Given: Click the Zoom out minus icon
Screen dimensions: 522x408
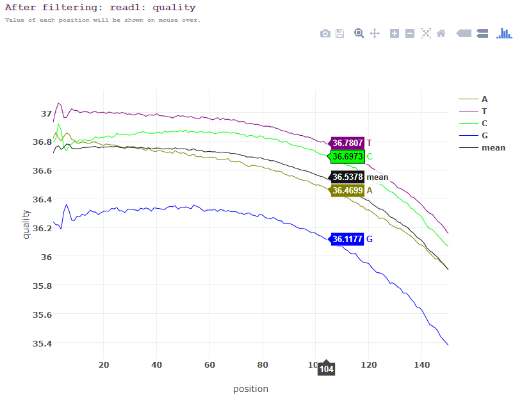Looking at the screenshot, I should pos(410,33).
